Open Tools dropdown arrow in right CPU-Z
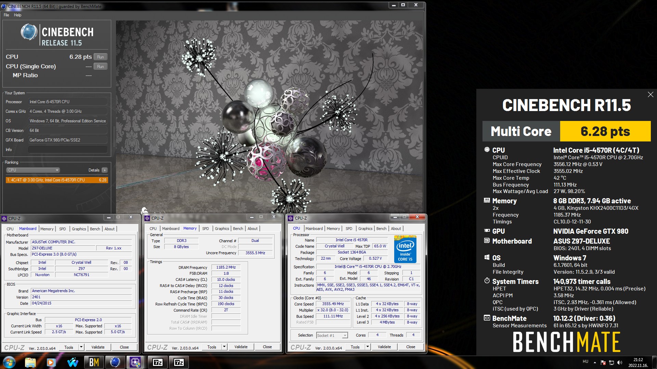 (x=368, y=347)
